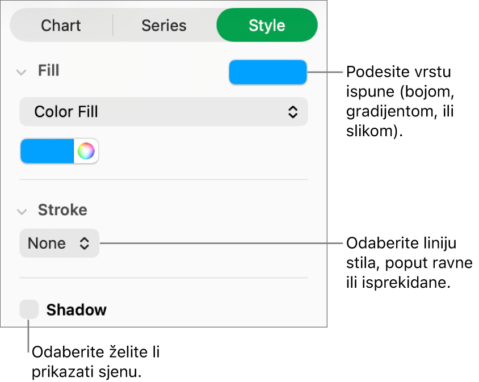Image resolution: width=479 pixels, height=382 pixels.
Task: Click the arrow next to the Stroke heading
Action: click(22, 210)
